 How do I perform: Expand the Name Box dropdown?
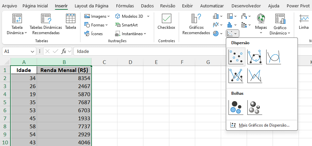click(x=33, y=52)
